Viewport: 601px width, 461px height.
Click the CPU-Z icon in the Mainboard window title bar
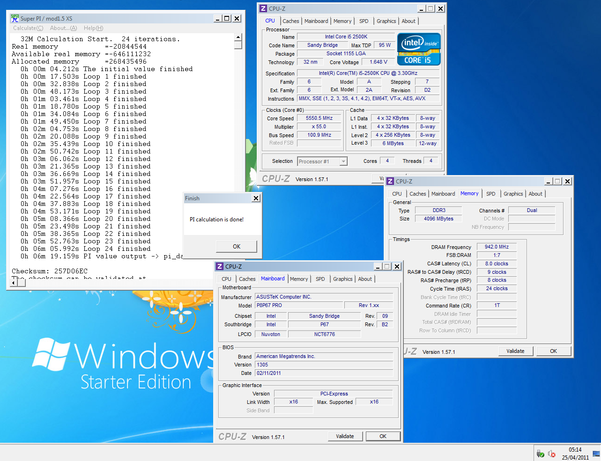point(220,266)
